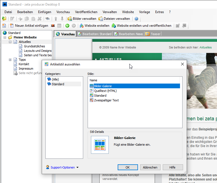Image resolution: width=217 pixels, height=183 pixels.
Task: Click the copy toolbar icon
Action: click(x=27, y=19)
